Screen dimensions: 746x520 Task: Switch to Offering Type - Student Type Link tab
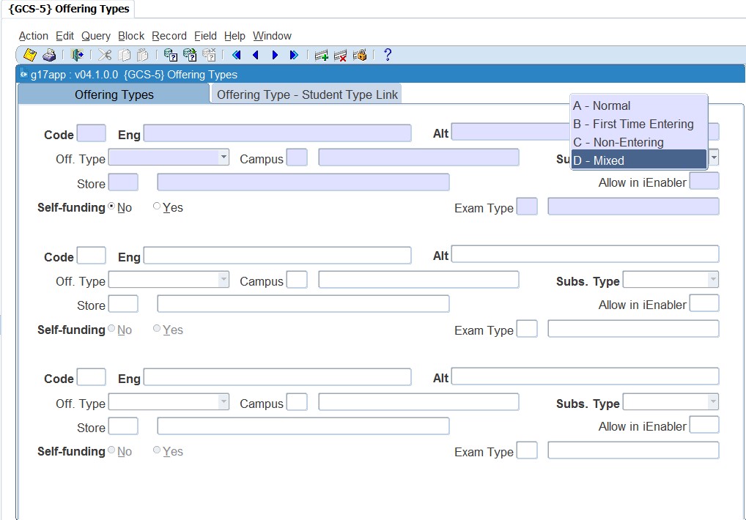[307, 94]
